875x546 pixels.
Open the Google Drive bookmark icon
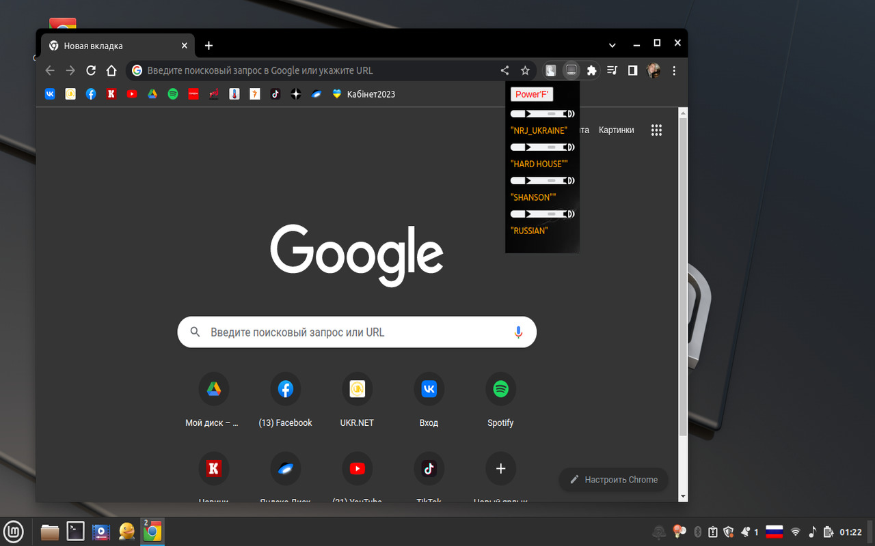tap(152, 94)
